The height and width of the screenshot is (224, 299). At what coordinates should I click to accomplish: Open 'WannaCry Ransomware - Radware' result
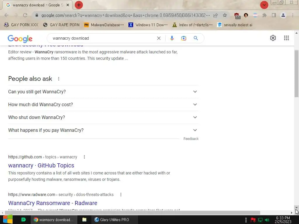(x=53, y=203)
